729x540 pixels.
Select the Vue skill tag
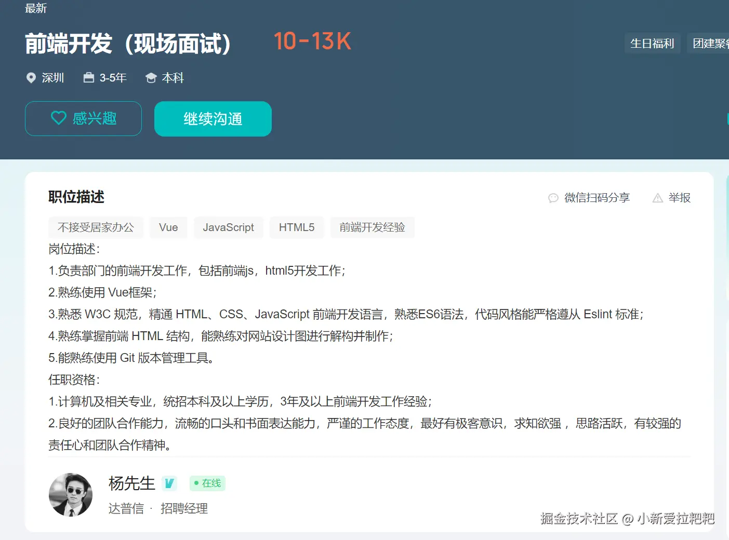[x=168, y=227]
